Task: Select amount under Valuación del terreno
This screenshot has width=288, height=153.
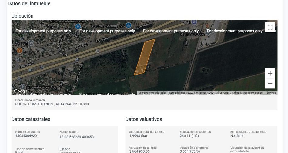Action: coord(190,151)
